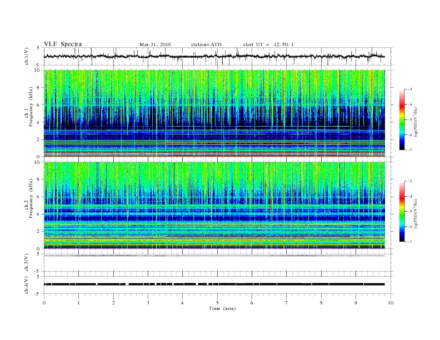Click the "-3" tick on the ch.1 colorbar
The width and height of the screenshot is (440, 340).
[x=410, y=89]
